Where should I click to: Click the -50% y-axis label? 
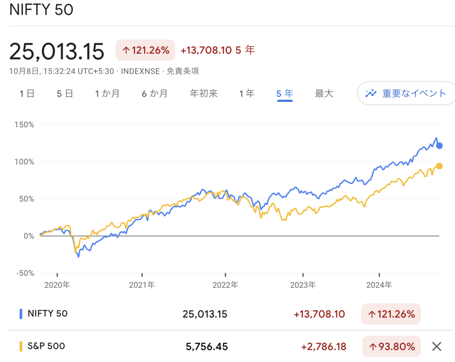point(25,273)
